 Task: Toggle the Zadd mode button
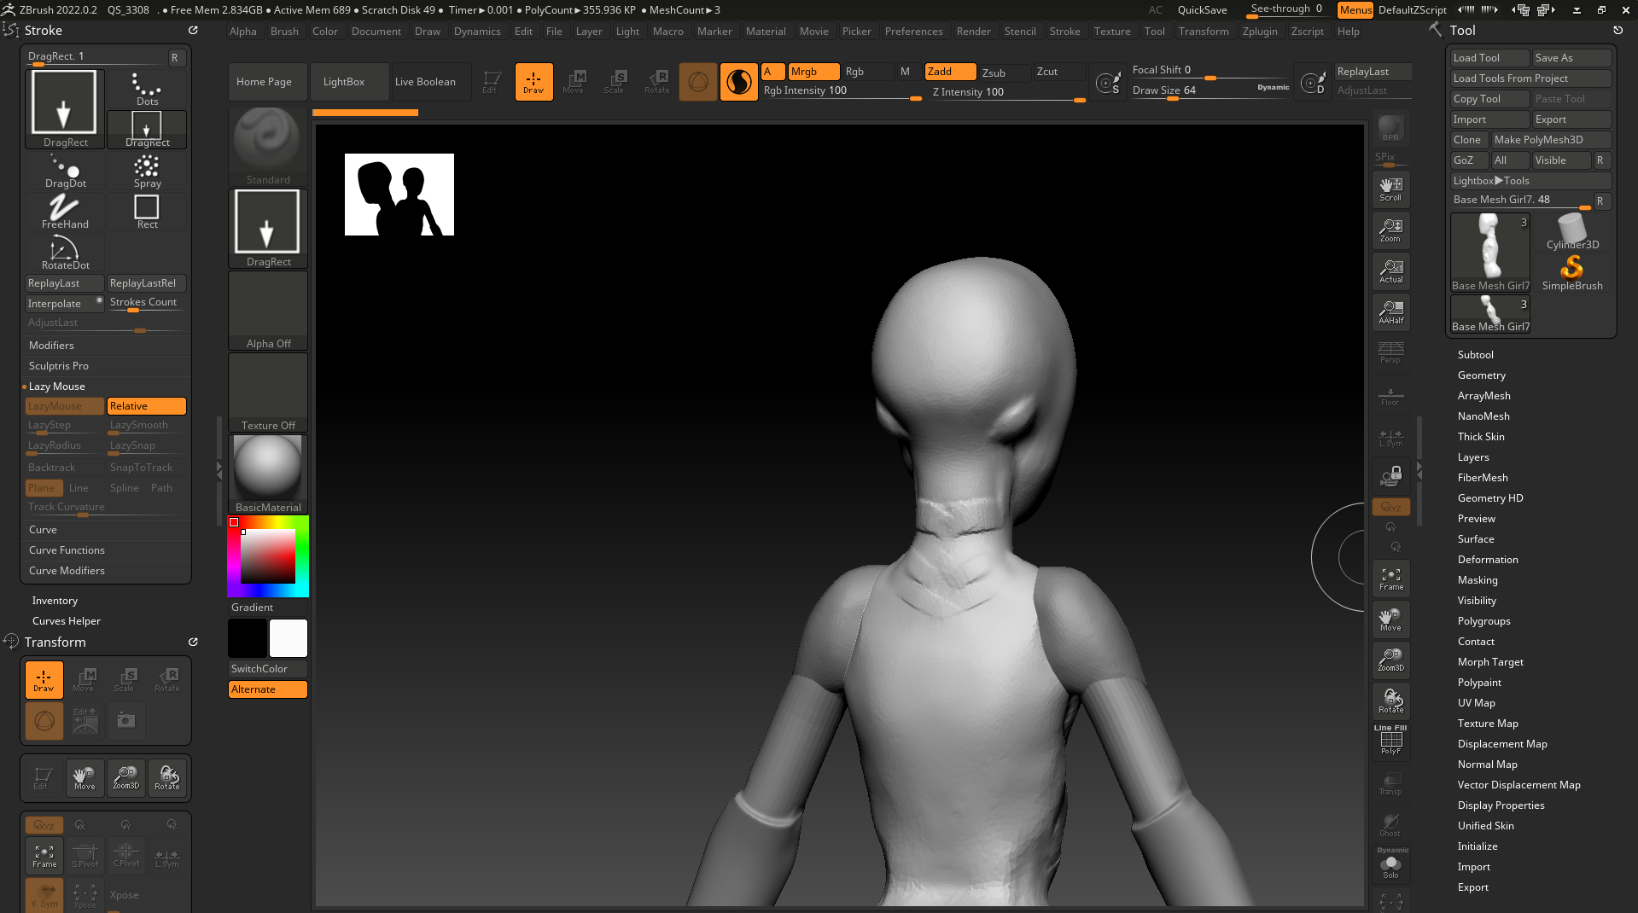pyautogui.click(x=949, y=72)
